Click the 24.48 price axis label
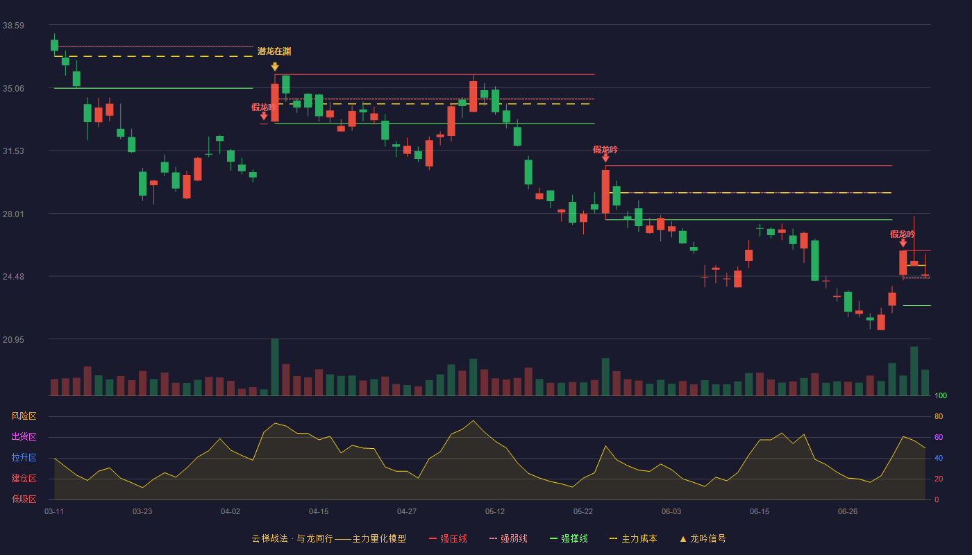972x555 pixels. 13,277
